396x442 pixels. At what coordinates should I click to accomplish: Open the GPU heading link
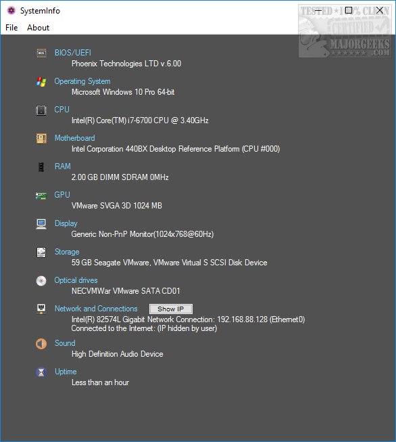click(62, 195)
